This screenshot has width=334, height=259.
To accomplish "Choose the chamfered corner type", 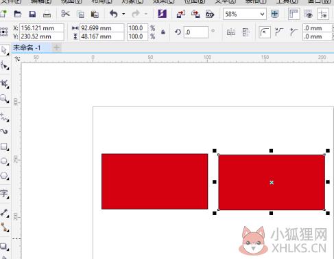I will tap(294, 32).
